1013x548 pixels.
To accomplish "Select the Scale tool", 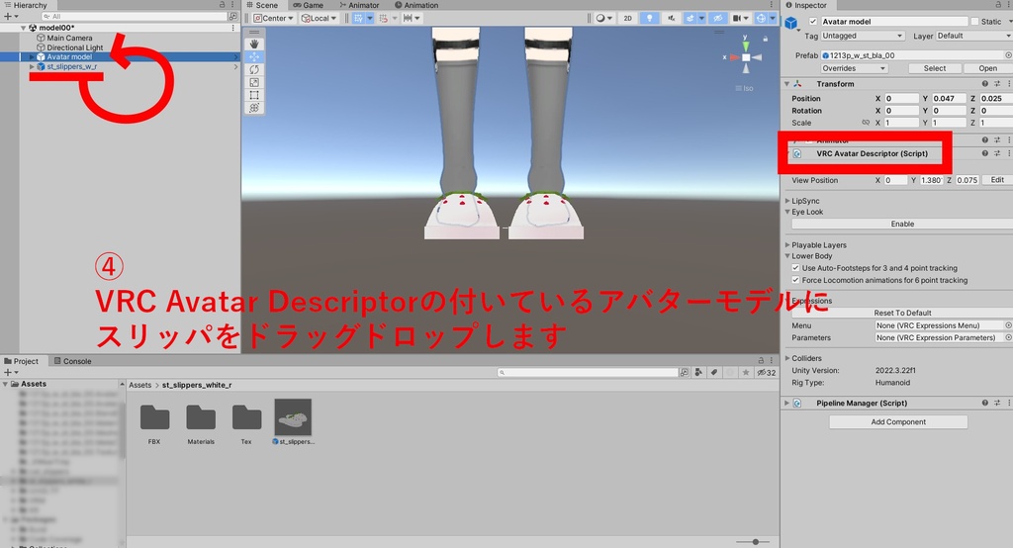I will [254, 83].
